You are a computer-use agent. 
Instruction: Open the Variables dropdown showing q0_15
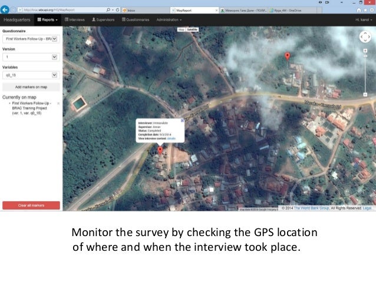(30, 75)
